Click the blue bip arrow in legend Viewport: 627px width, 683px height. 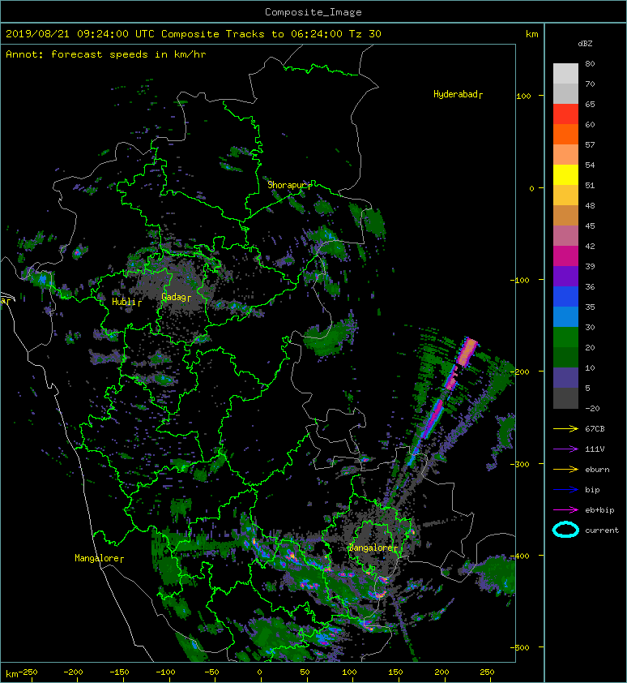coord(565,490)
